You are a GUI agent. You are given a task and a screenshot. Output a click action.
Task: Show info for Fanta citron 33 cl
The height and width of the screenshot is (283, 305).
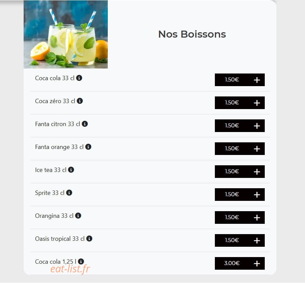85,124
